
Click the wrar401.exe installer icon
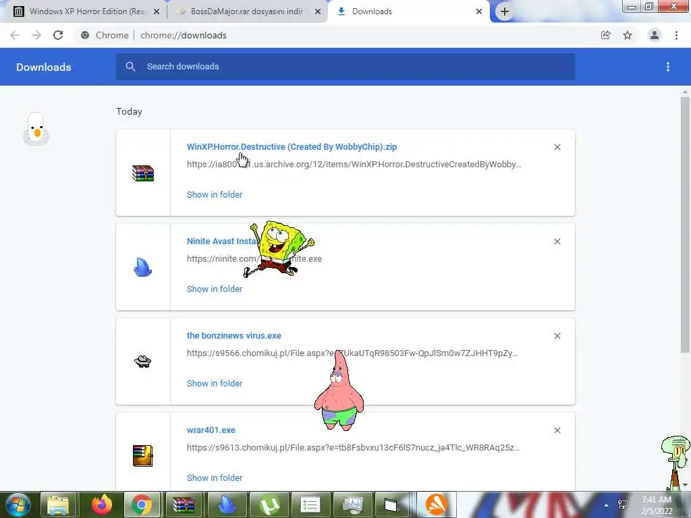(x=143, y=456)
